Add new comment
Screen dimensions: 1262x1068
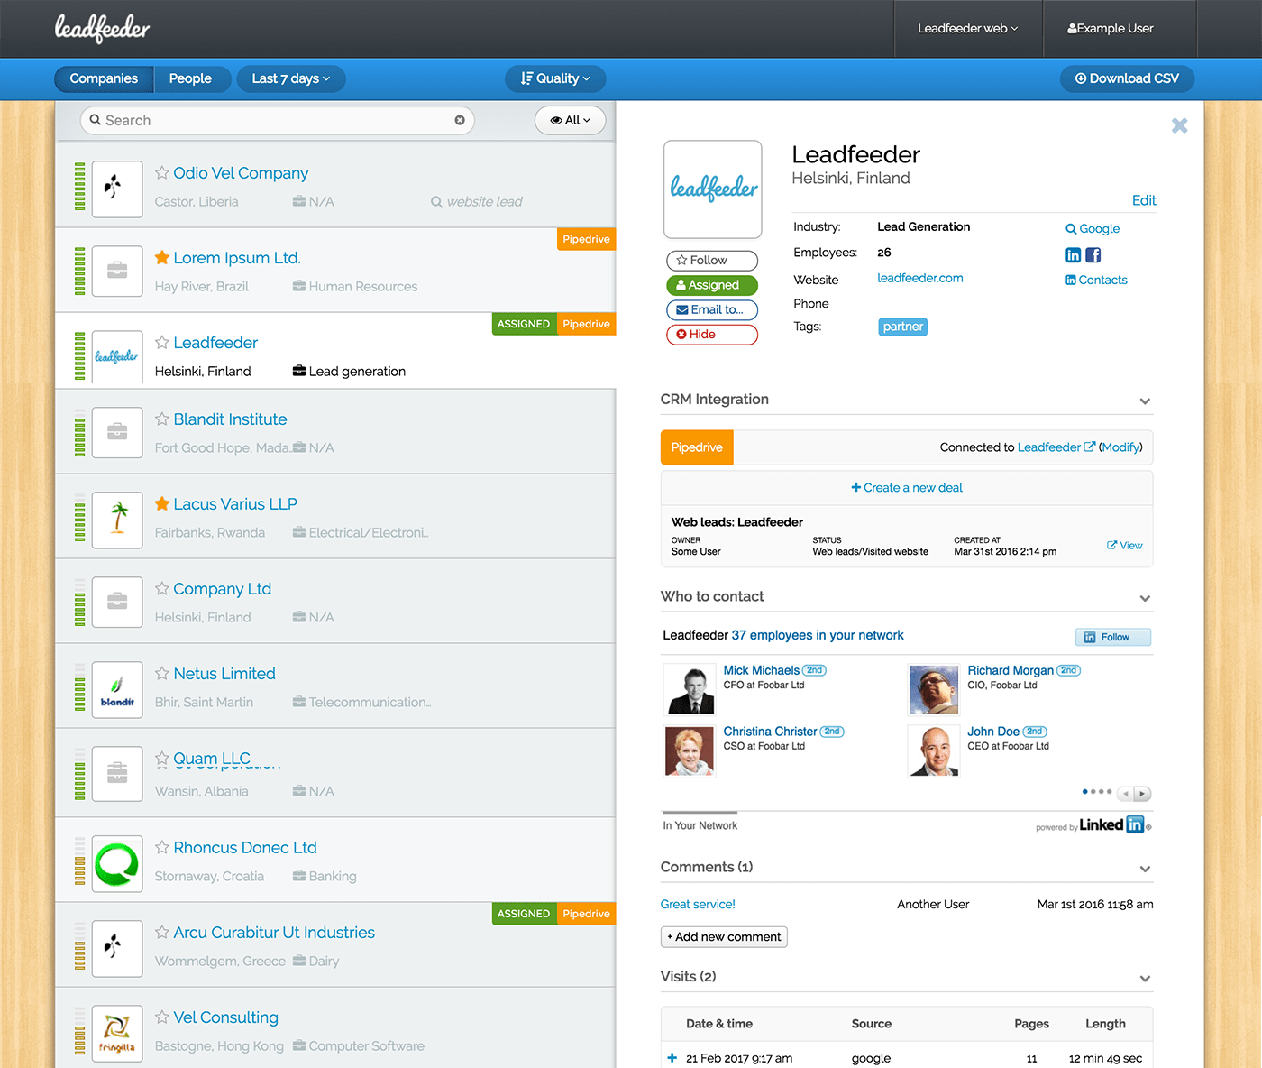pyautogui.click(x=724, y=937)
